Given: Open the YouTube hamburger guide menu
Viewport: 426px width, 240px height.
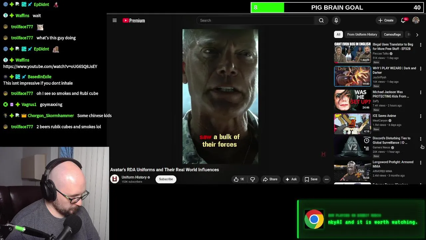Looking at the screenshot, I should (114, 20).
